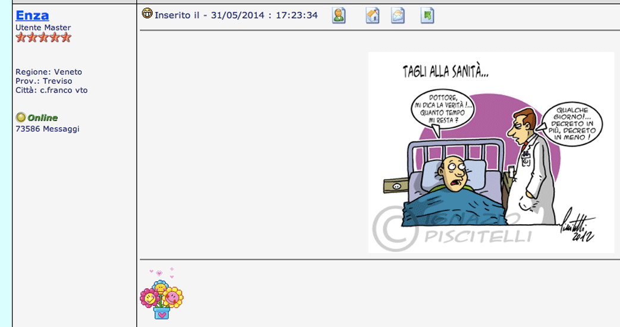The height and width of the screenshot is (327, 620).
Task: Open the Tagli alla sanità cartoon image
Action: point(491,153)
